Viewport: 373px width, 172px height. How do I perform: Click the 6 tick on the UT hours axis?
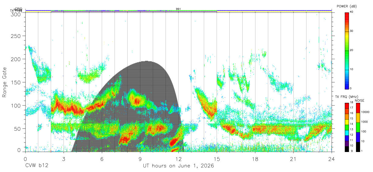click(102, 159)
